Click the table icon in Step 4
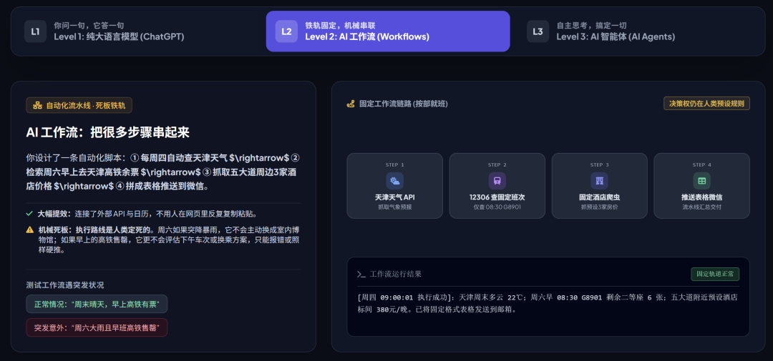The height and width of the screenshot is (361, 773). [x=701, y=181]
